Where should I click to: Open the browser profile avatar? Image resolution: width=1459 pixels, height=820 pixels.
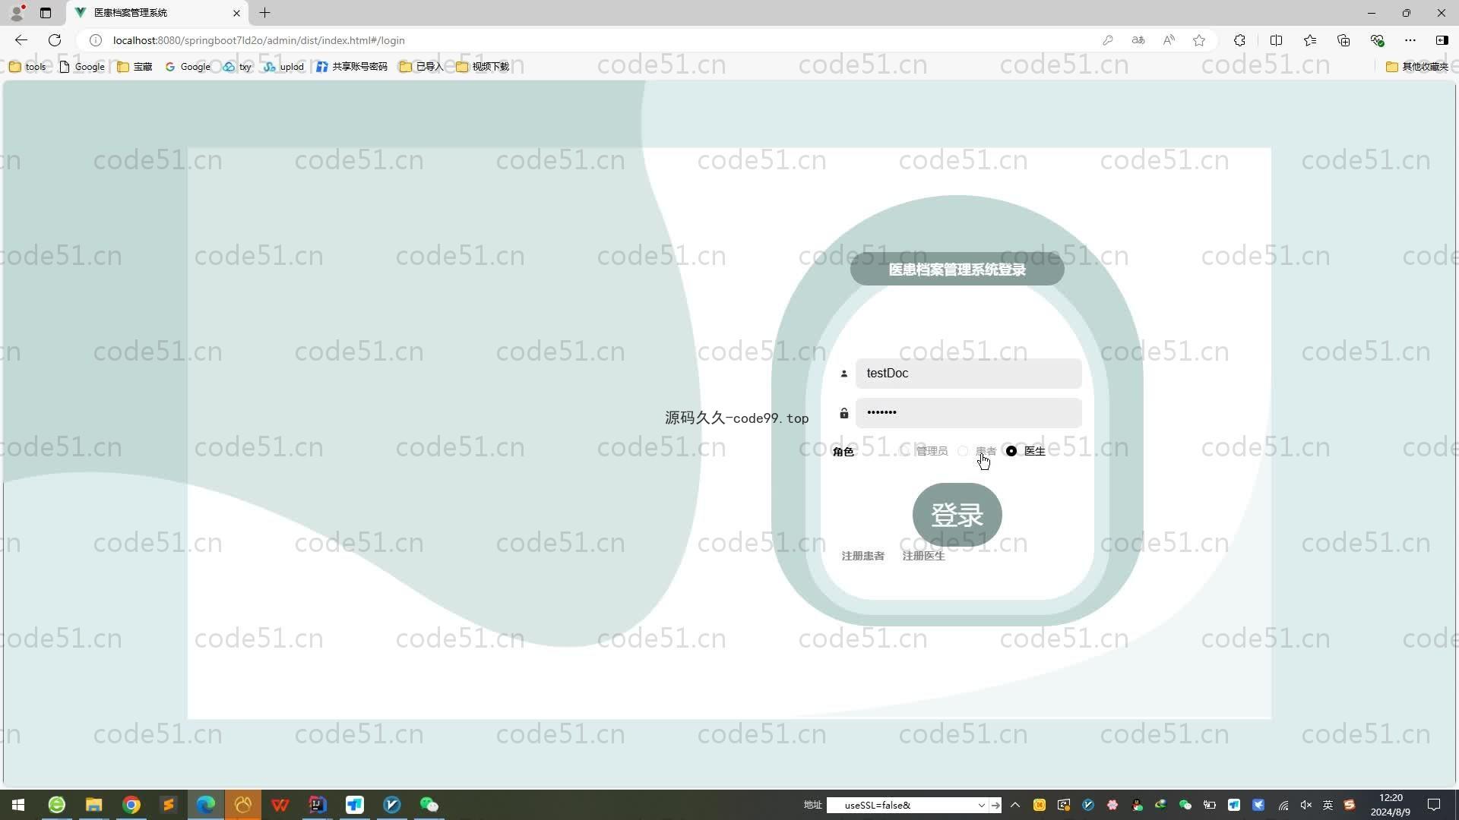tap(17, 13)
